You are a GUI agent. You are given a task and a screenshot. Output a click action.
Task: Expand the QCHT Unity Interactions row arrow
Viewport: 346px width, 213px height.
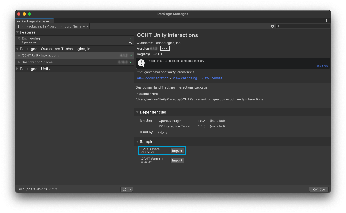point(19,55)
